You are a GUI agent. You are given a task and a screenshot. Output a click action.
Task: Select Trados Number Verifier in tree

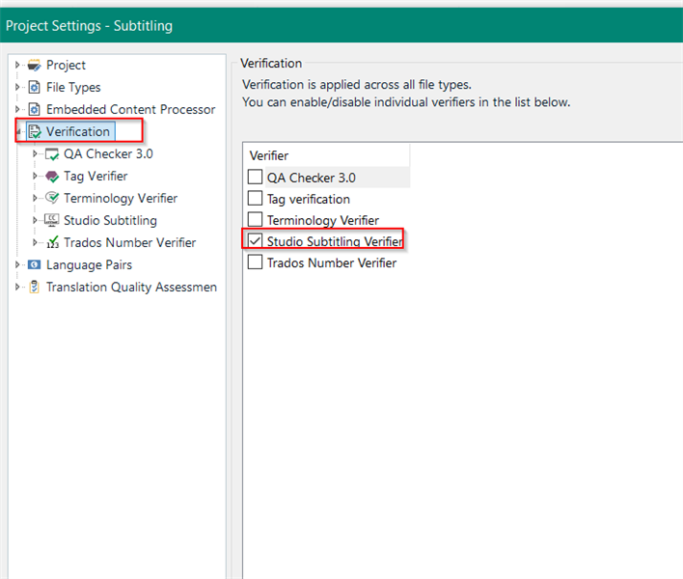click(130, 242)
